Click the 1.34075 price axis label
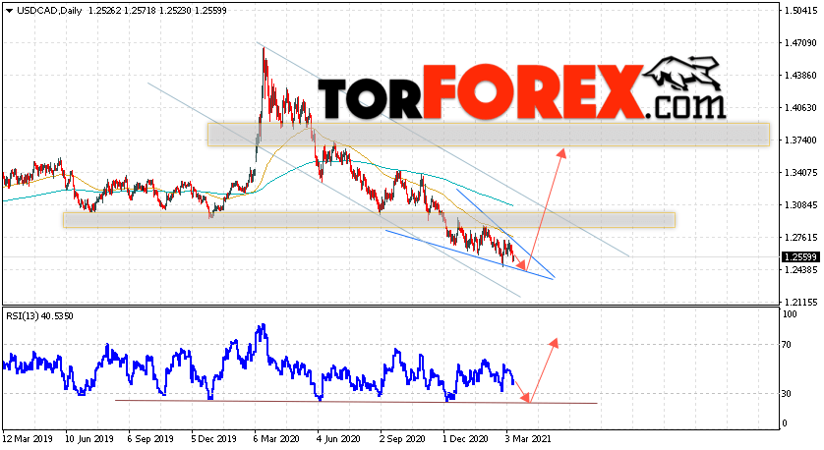The width and height of the screenshot is (824, 450). (x=800, y=173)
